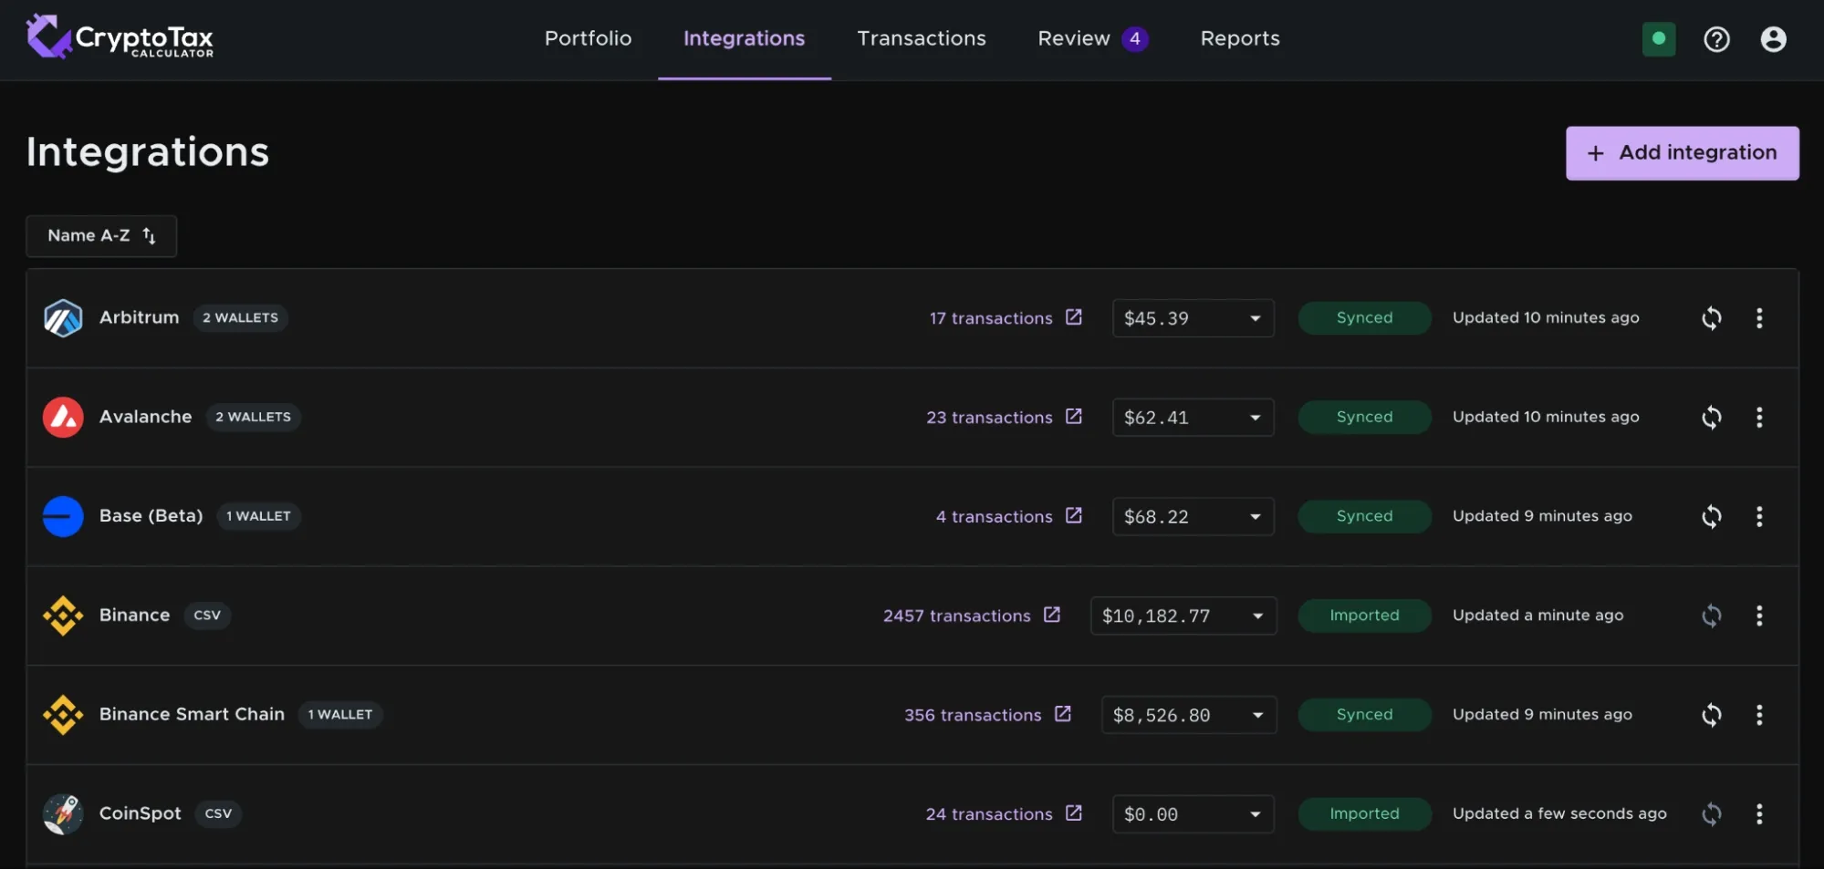Click the Binance CSV badge

(x=207, y=616)
